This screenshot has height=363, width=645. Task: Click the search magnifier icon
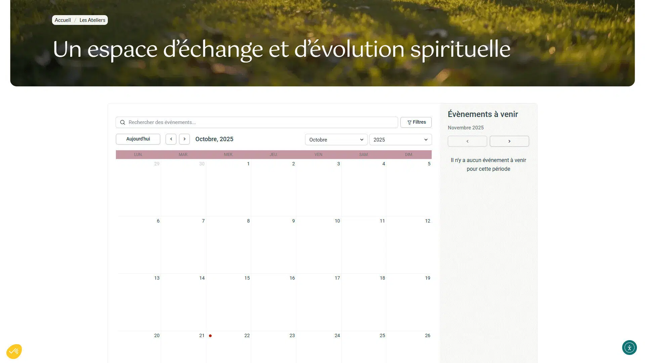(x=123, y=122)
